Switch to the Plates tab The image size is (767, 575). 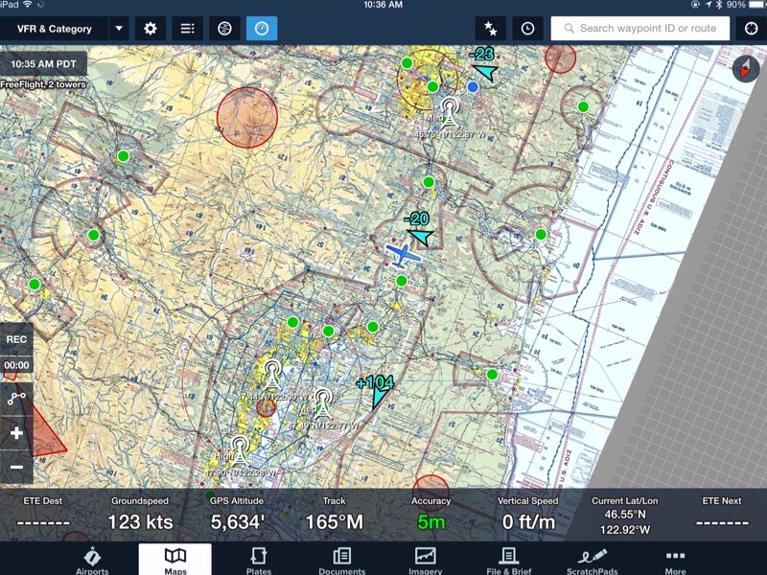click(x=258, y=561)
